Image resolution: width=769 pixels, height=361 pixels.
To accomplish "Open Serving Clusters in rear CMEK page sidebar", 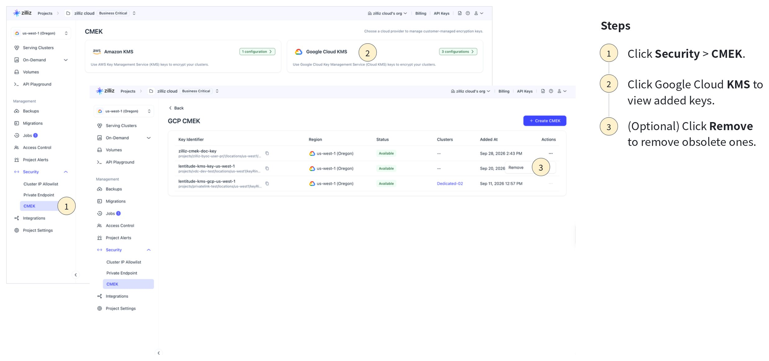I will [38, 48].
